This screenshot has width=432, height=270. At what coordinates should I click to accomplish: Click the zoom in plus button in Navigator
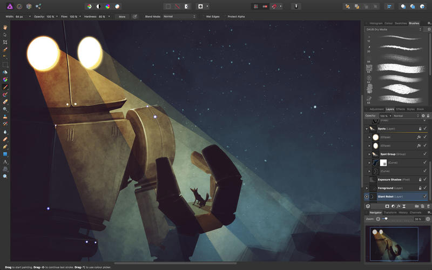point(428,219)
